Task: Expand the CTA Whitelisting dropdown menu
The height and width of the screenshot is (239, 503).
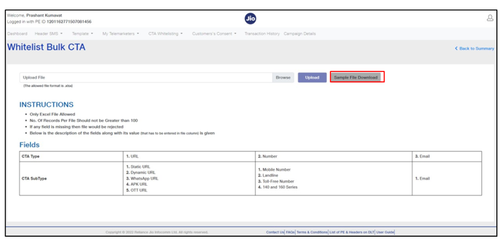Action: [165, 34]
